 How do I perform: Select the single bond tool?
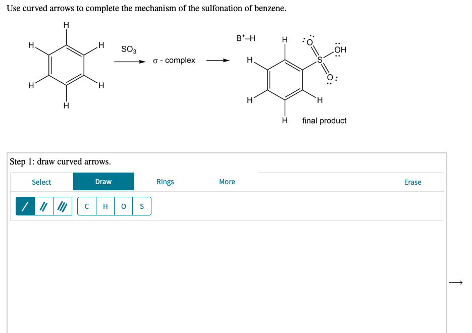coord(24,206)
